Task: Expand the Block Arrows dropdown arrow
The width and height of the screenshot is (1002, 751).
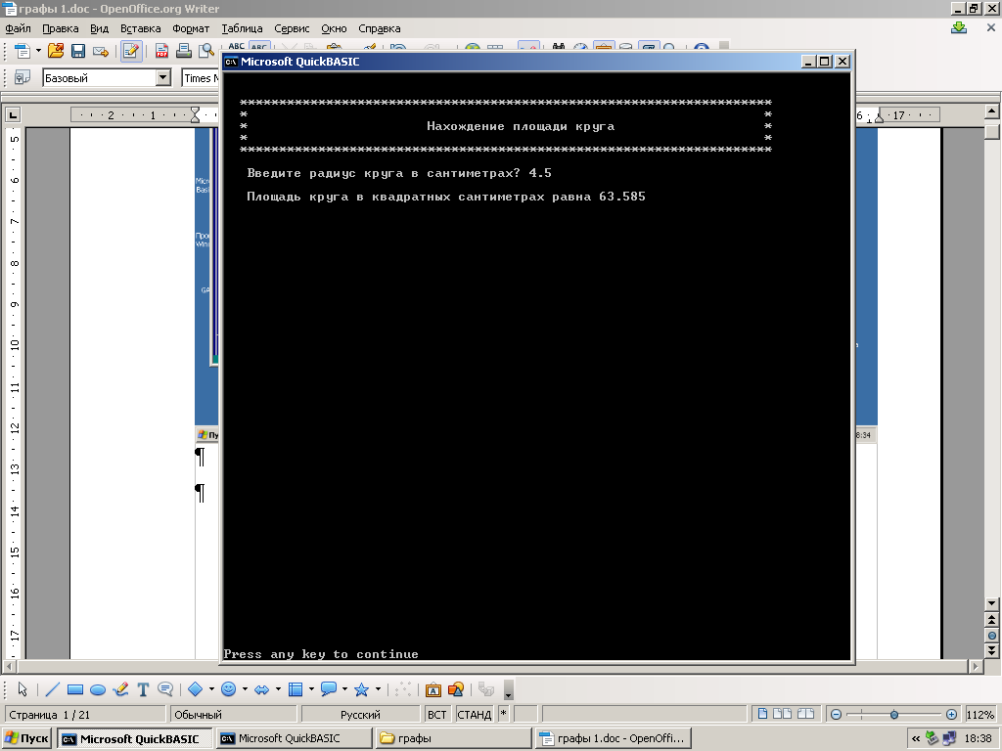Action: click(x=278, y=689)
